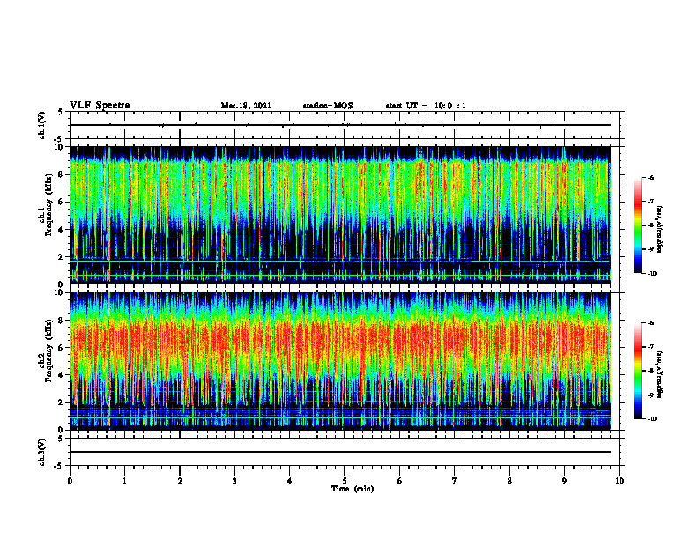The width and height of the screenshot is (698, 539).
Task: Click the 'VLF Spectra' title text
Action: pos(100,106)
